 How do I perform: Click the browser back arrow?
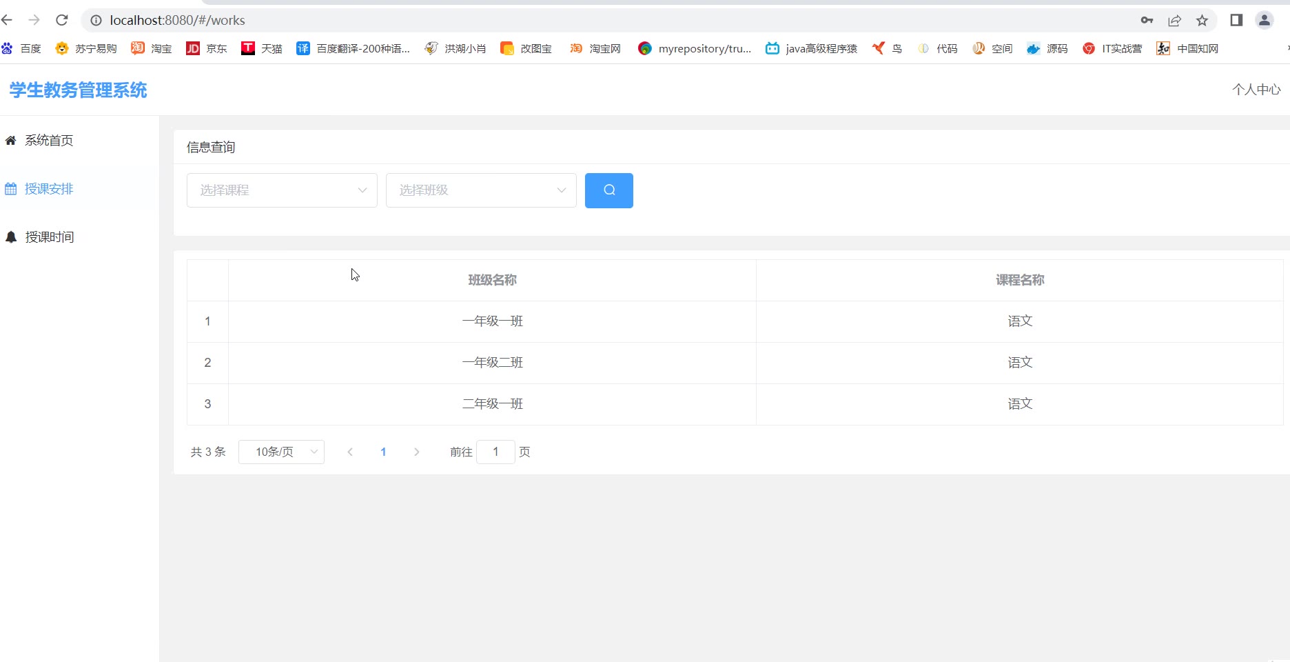coord(8,20)
